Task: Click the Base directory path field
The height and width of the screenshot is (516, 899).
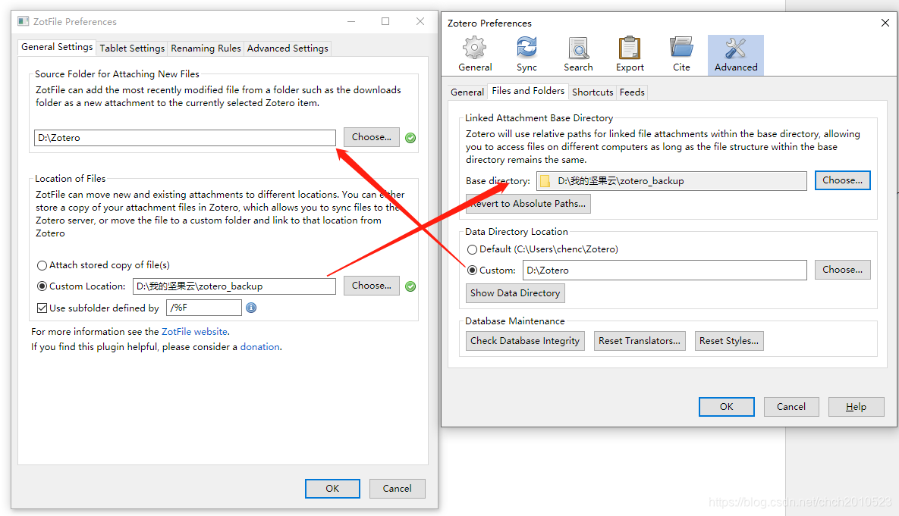Action: tap(671, 181)
